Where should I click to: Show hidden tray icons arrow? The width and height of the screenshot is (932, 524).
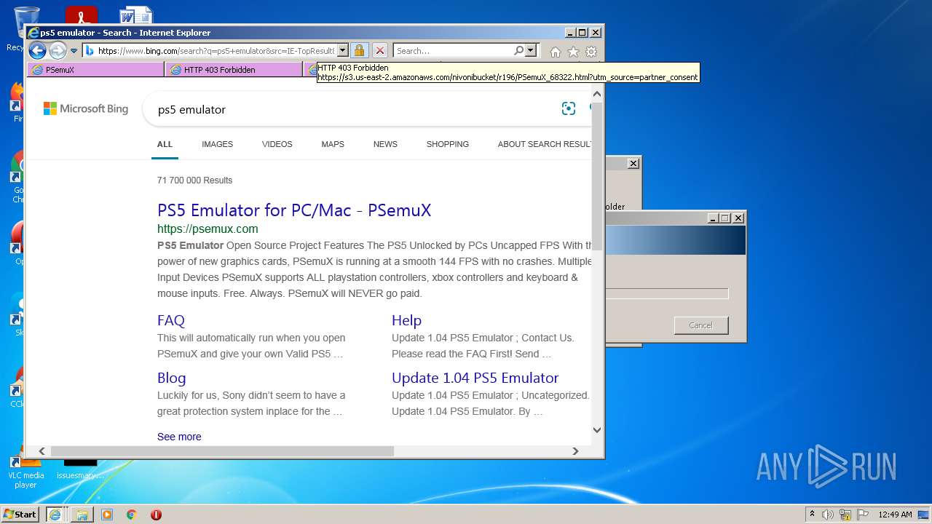[813, 515]
